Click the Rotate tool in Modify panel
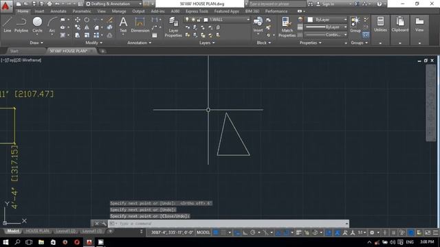The image size is (440, 247). click(87, 20)
